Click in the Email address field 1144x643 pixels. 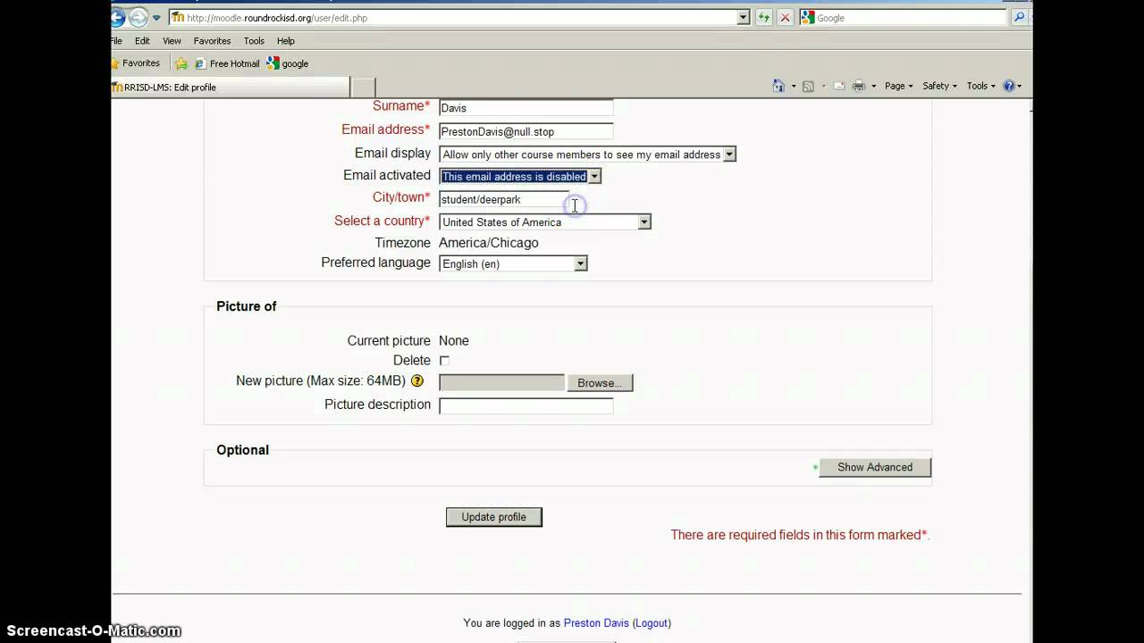[x=526, y=131]
